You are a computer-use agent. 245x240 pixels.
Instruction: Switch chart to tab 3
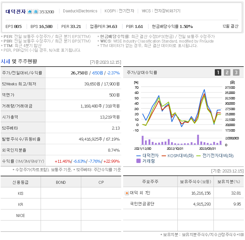[x=236, y=72]
